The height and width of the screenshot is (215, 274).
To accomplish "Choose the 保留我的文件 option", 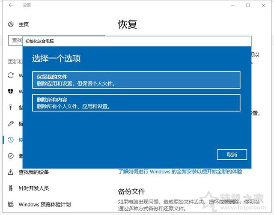I will pyautogui.click(x=136, y=80).
